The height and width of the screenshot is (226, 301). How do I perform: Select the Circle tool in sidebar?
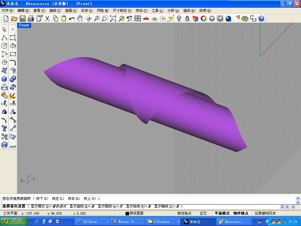(x=4, y=46)
